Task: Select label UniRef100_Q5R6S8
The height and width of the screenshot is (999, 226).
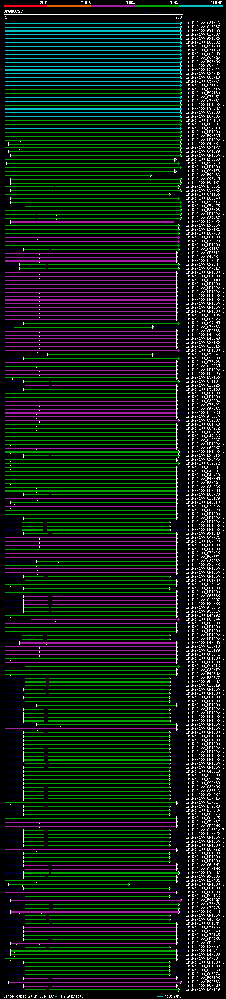Action: click(x=202, y=331)
